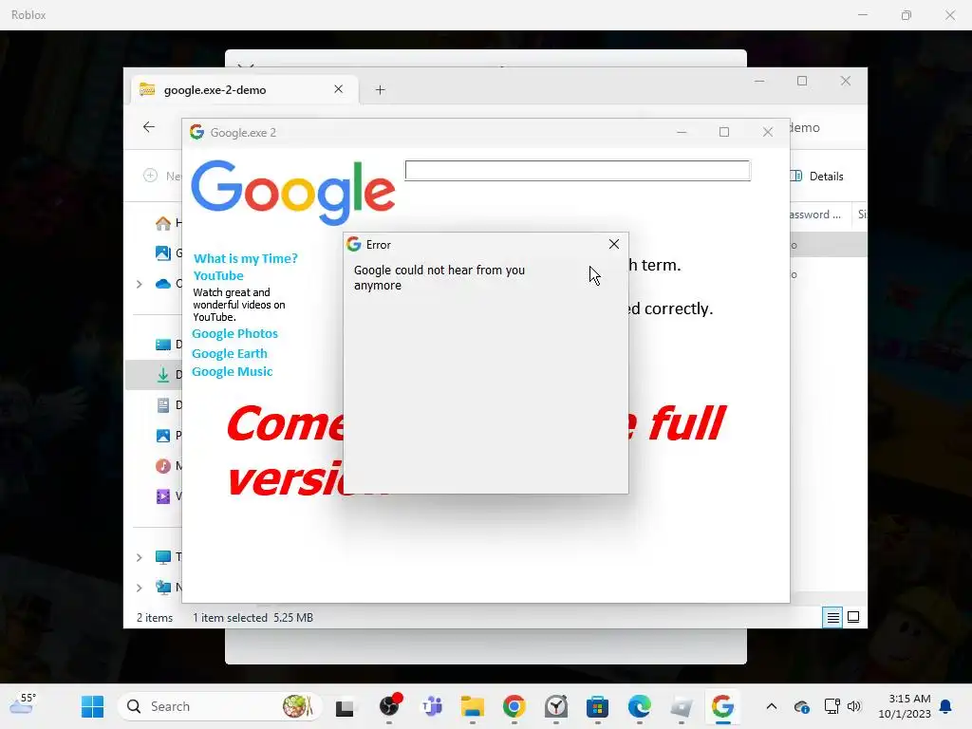
Task: Select the OneDrive cloud icon
Action: click(x=163, y=284)
